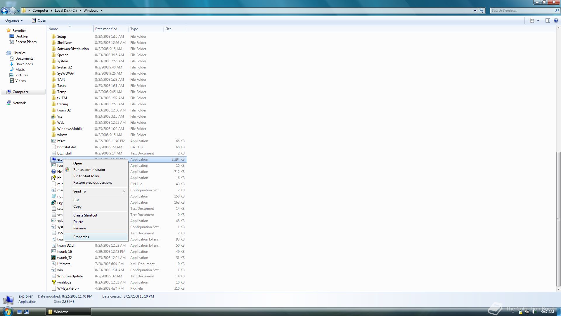Sort by Date modified column header

point(111,29)
